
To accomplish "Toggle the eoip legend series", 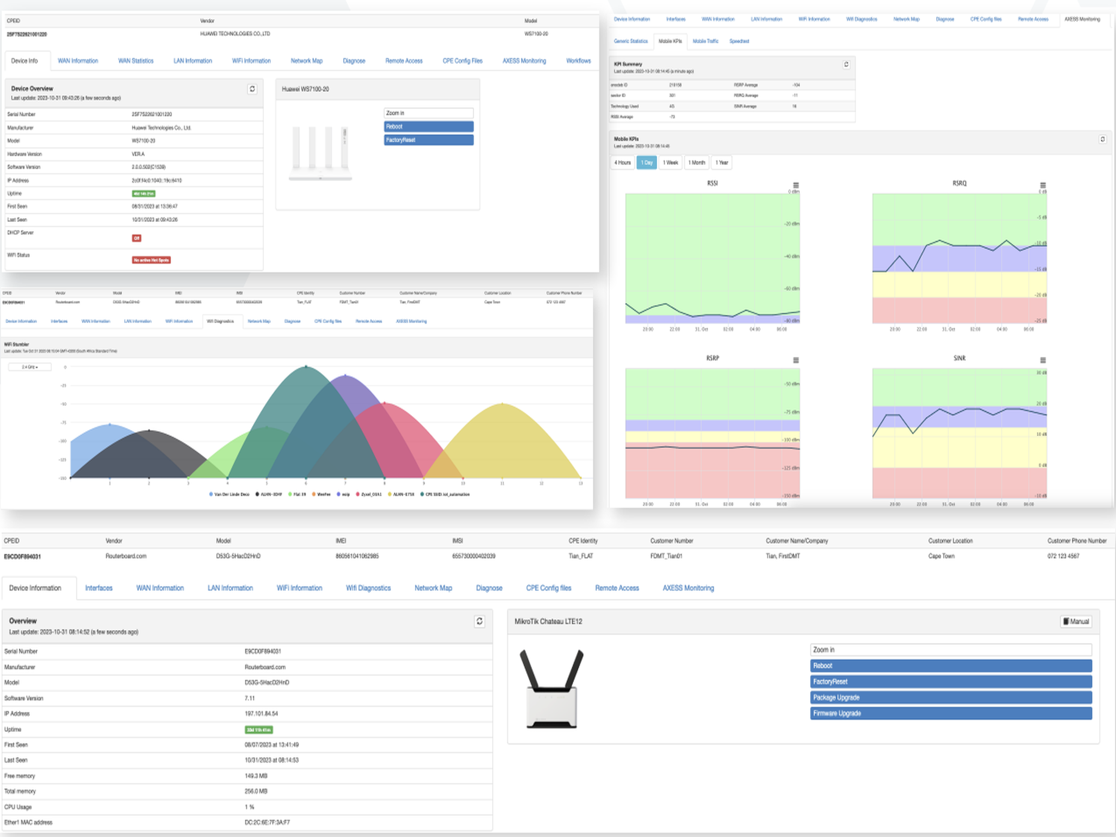I will 343,494.
